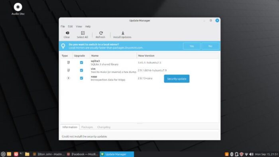Click the removable drives tray icon
Screen dimensions: 279x157
236,154
